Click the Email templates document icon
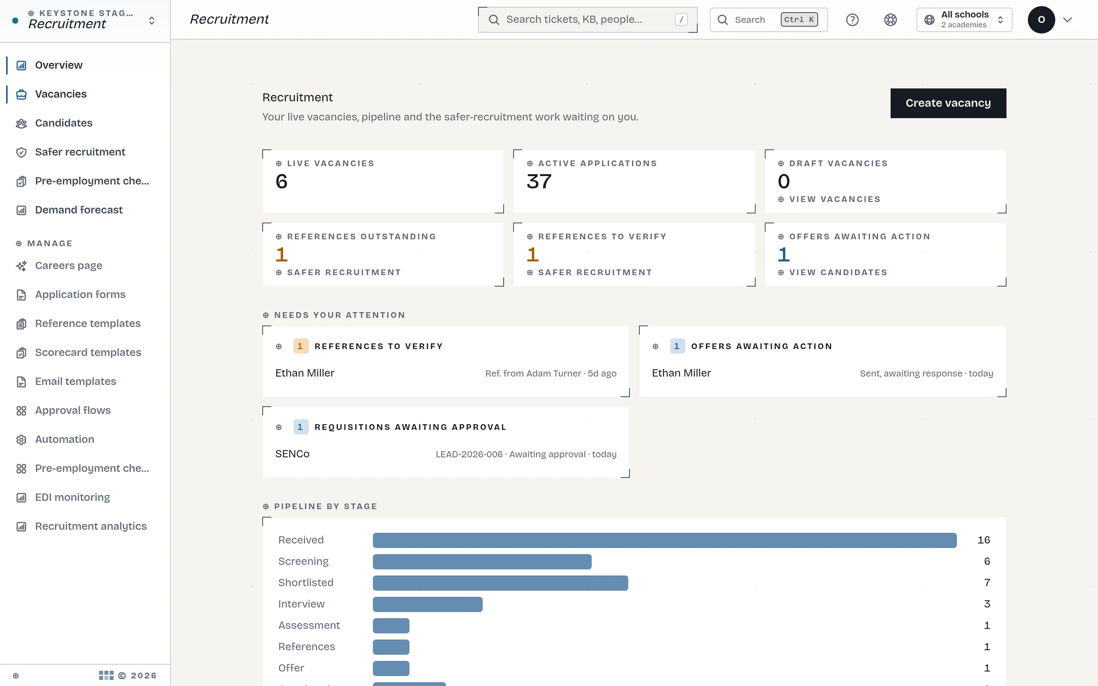1098x686 pixels. 21,382
